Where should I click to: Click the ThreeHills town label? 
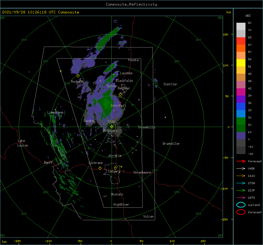point(146,127)
